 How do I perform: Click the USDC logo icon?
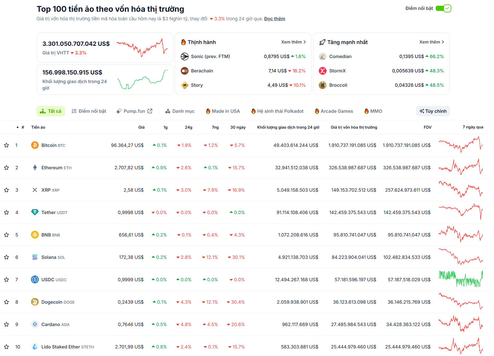tap(35, 279)
